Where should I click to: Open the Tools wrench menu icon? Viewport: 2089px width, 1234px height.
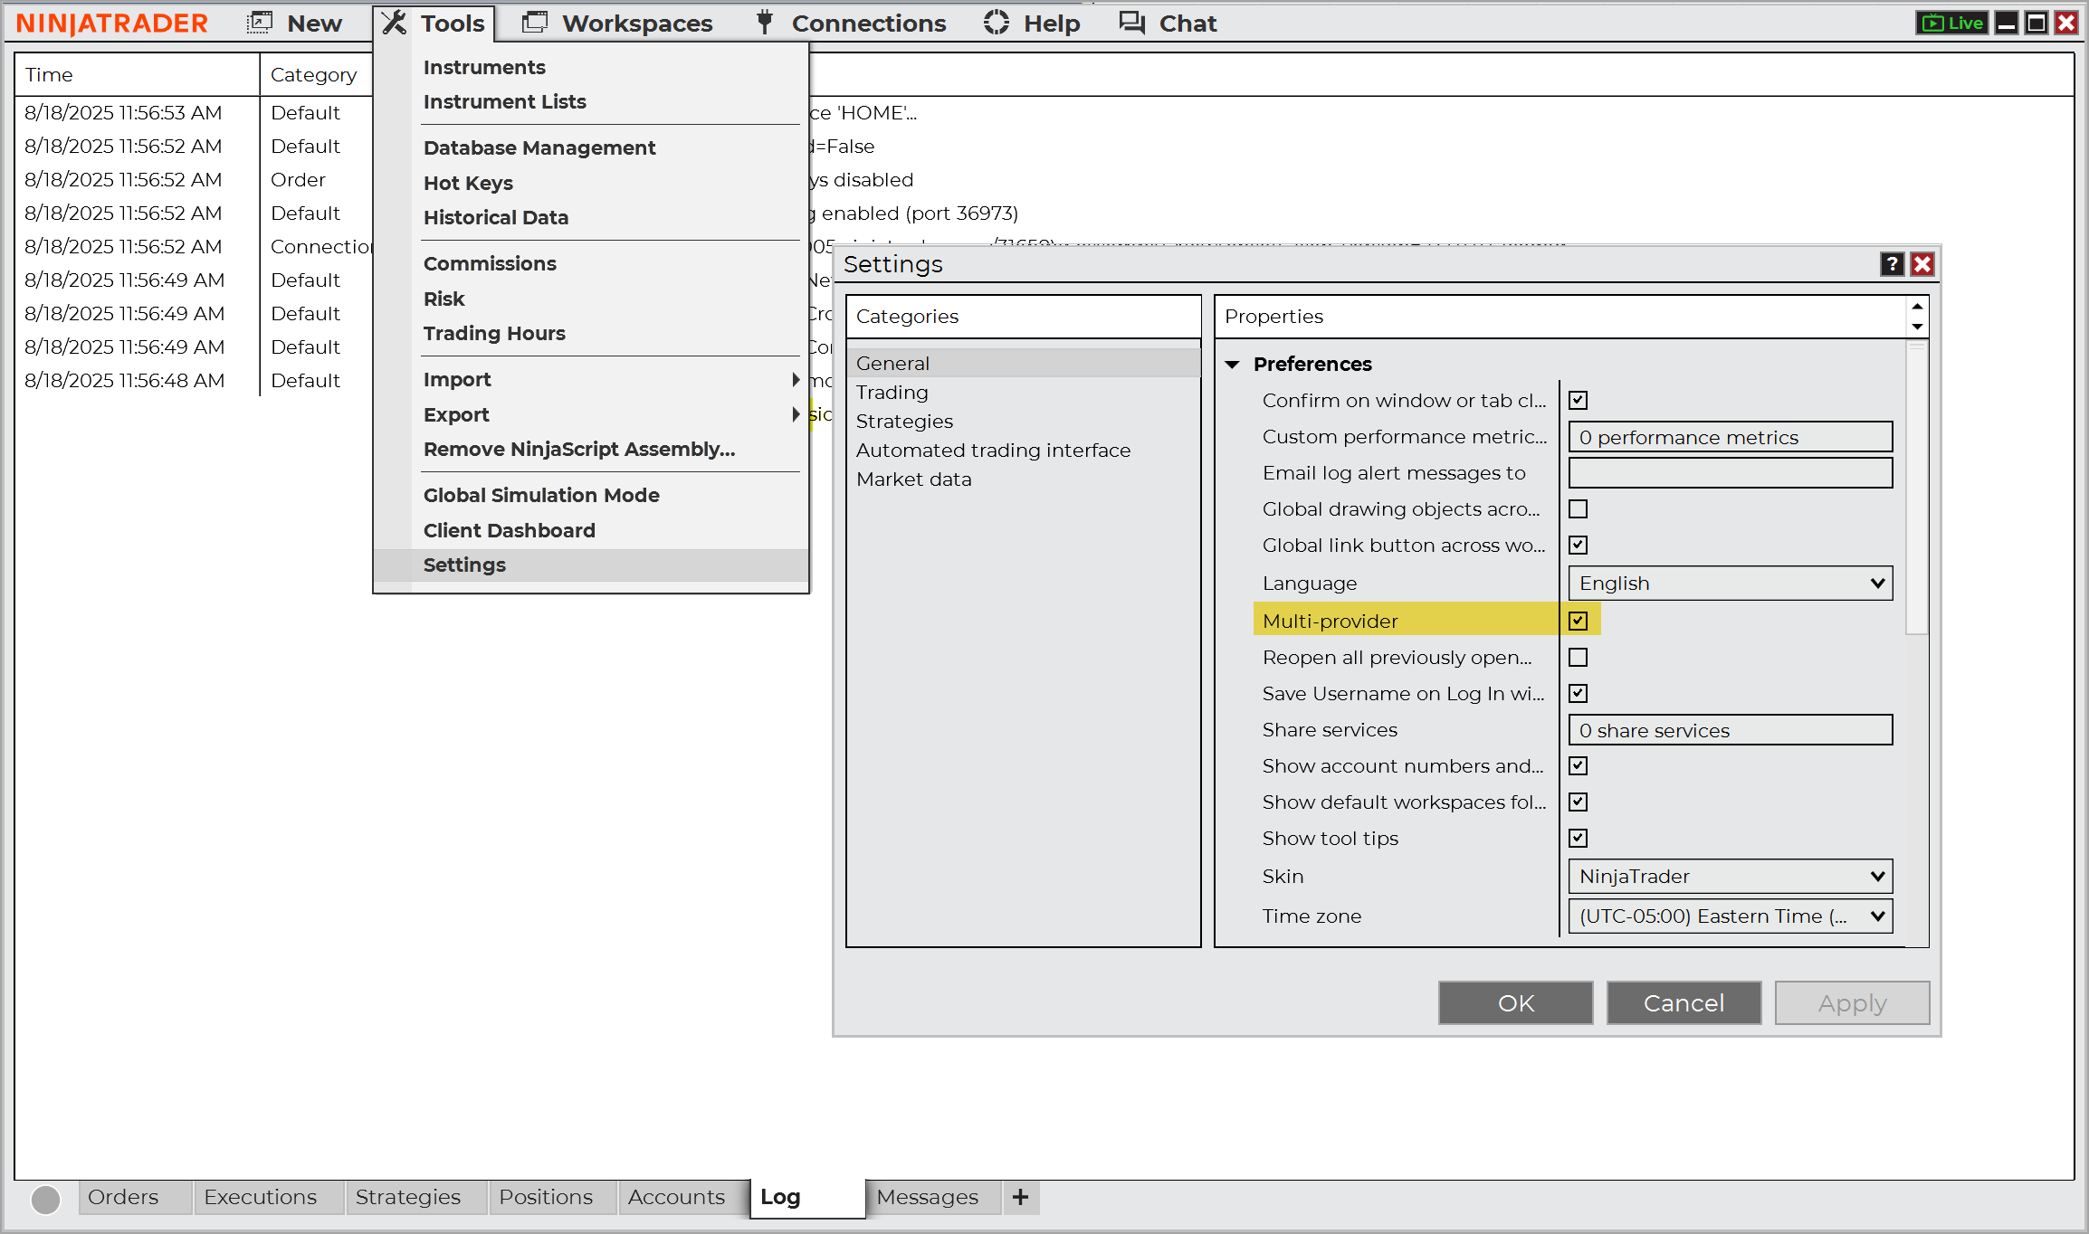pos(395,22)
